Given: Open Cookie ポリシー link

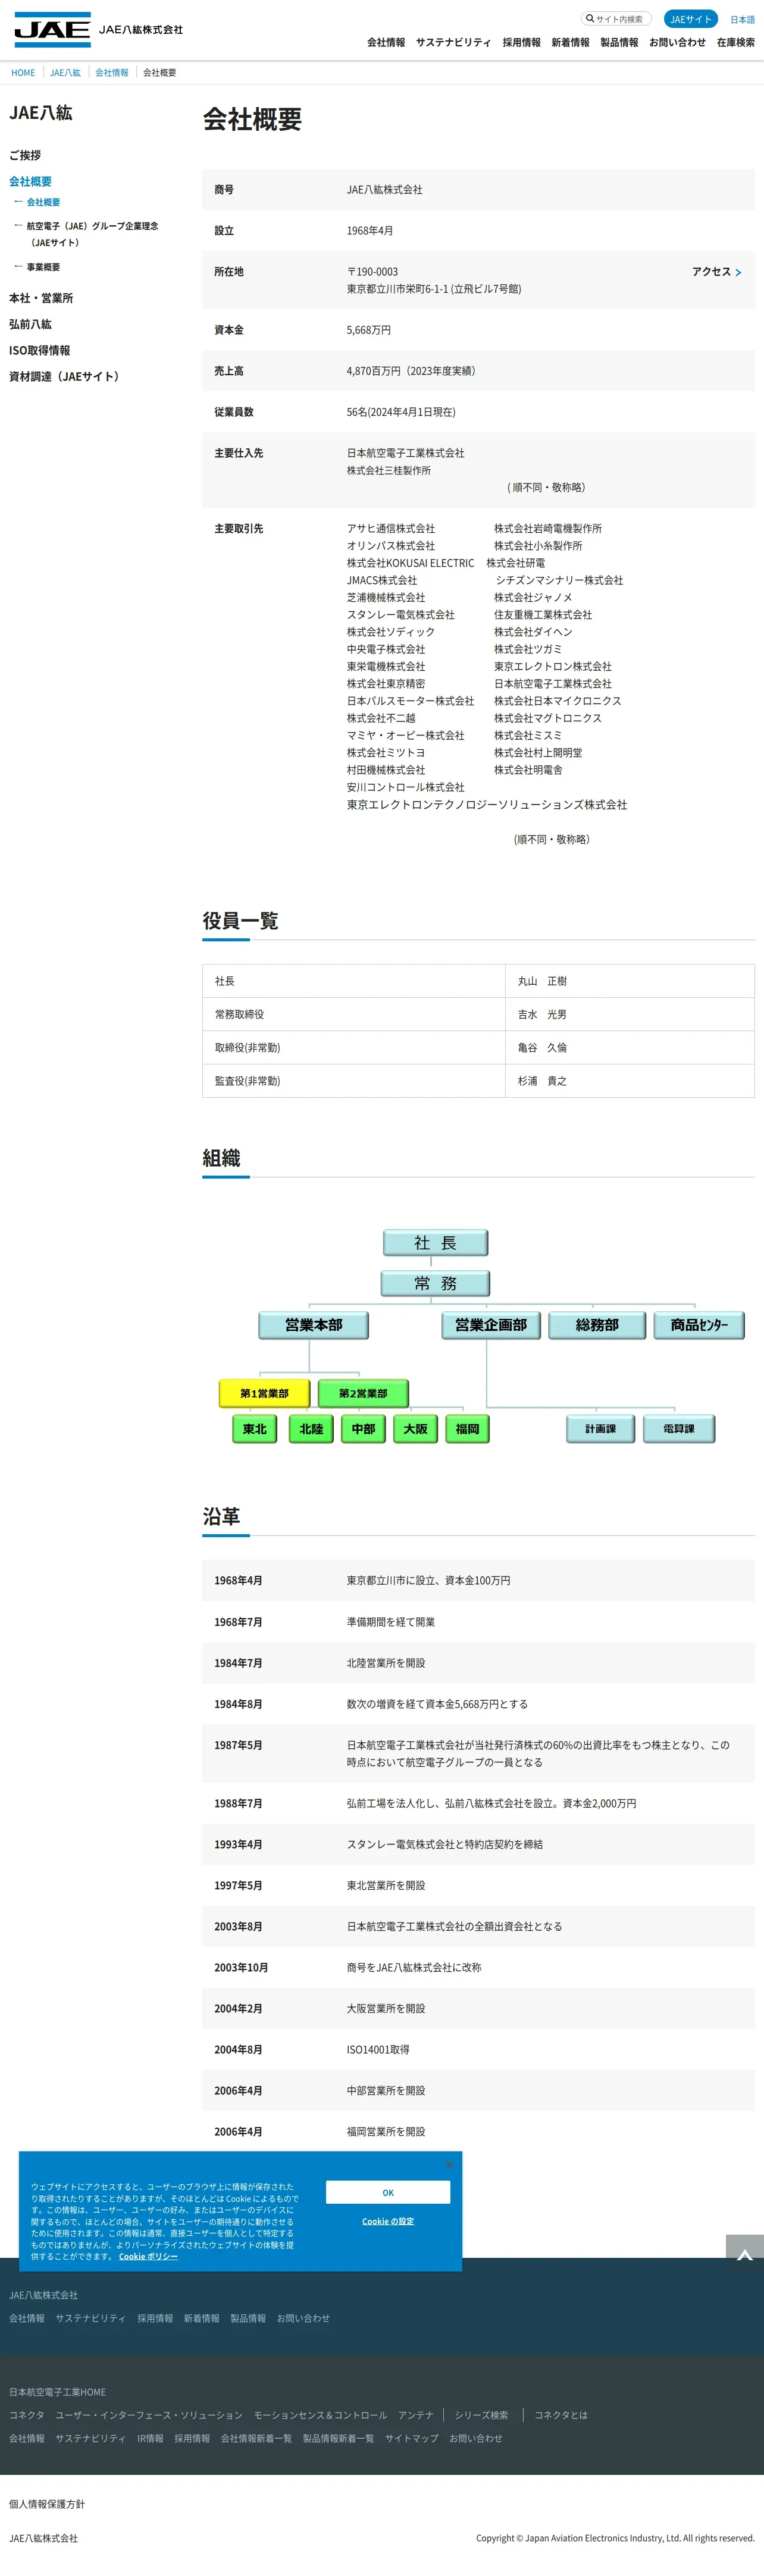Looking at the screenshot, I should [x=148, y=2256].
